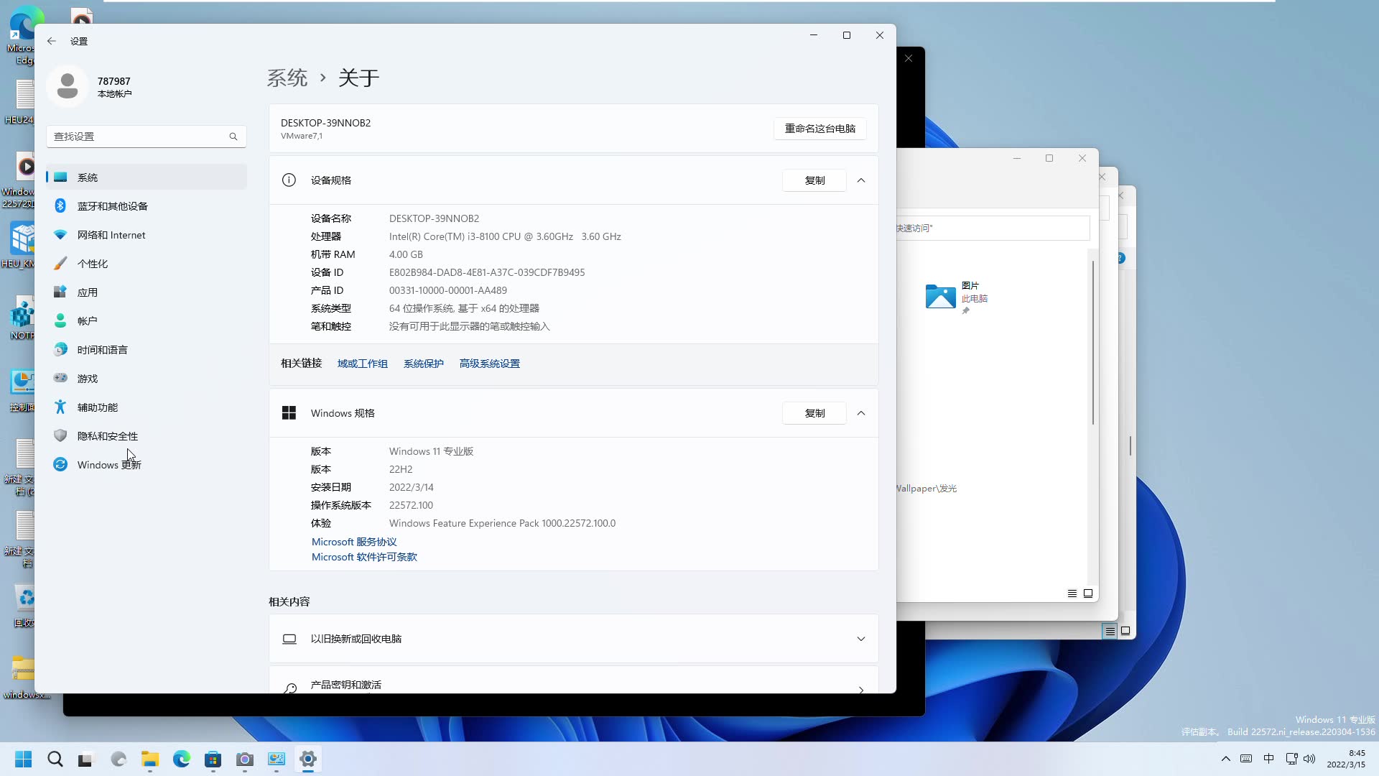Viewport: 1379px width, 776px height.
Task: Click the 图片 folder icon in Explorer window
Action: tap(941, 296)
